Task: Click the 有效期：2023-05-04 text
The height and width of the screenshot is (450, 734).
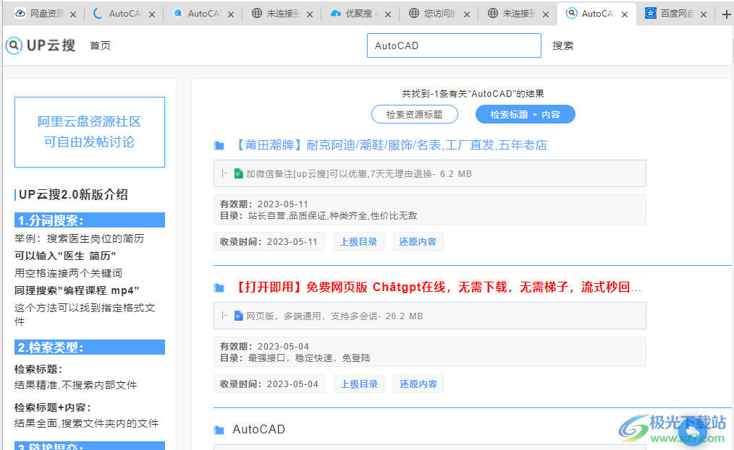Action: (264, 346)
